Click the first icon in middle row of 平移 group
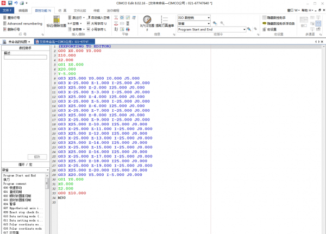Screen dimensions: 326x234 (116, 23)
